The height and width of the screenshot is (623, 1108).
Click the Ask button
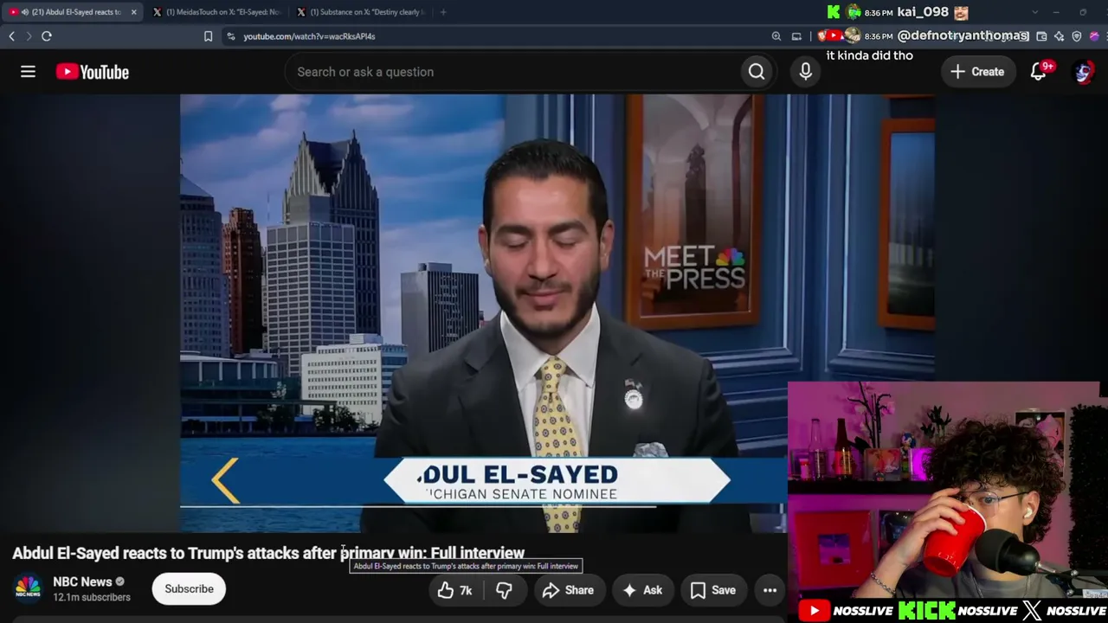(x=642, y=590)
